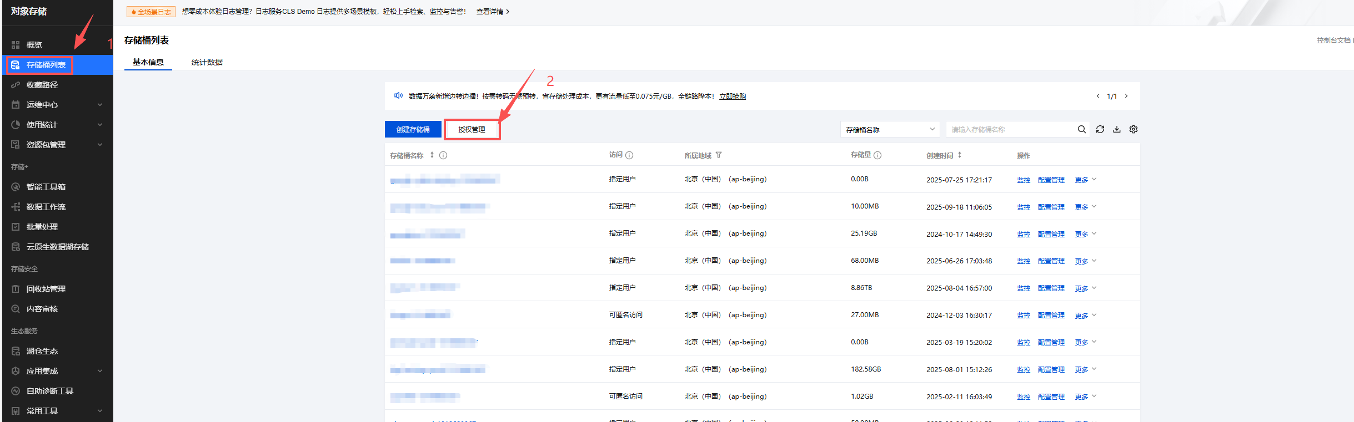
Task: Open 回收站管理 from the sidebar
Action: click(46, 289)
